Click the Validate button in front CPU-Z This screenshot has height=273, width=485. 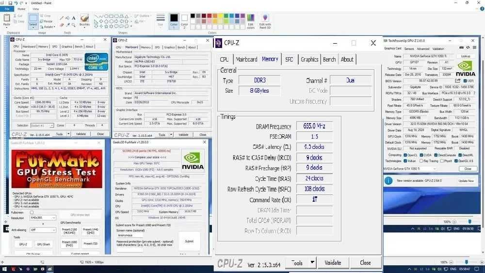[x=333, y=262]
